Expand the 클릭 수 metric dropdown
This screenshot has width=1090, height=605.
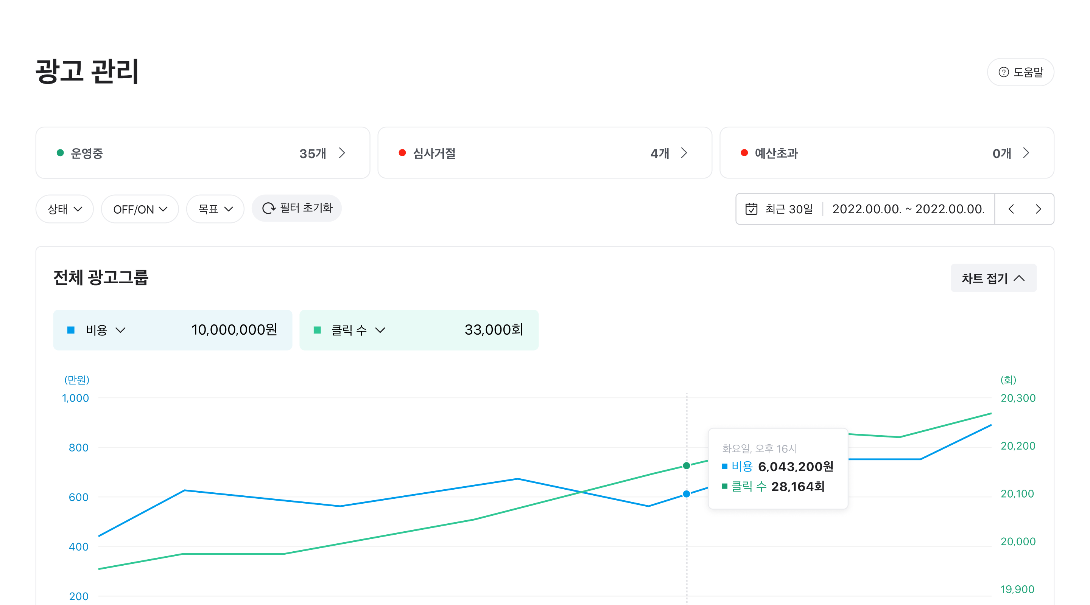pos(358,330)
